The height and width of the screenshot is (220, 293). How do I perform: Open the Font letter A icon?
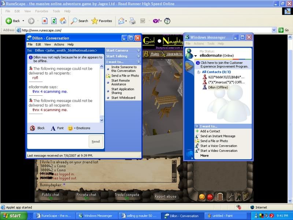click(53, 128)
